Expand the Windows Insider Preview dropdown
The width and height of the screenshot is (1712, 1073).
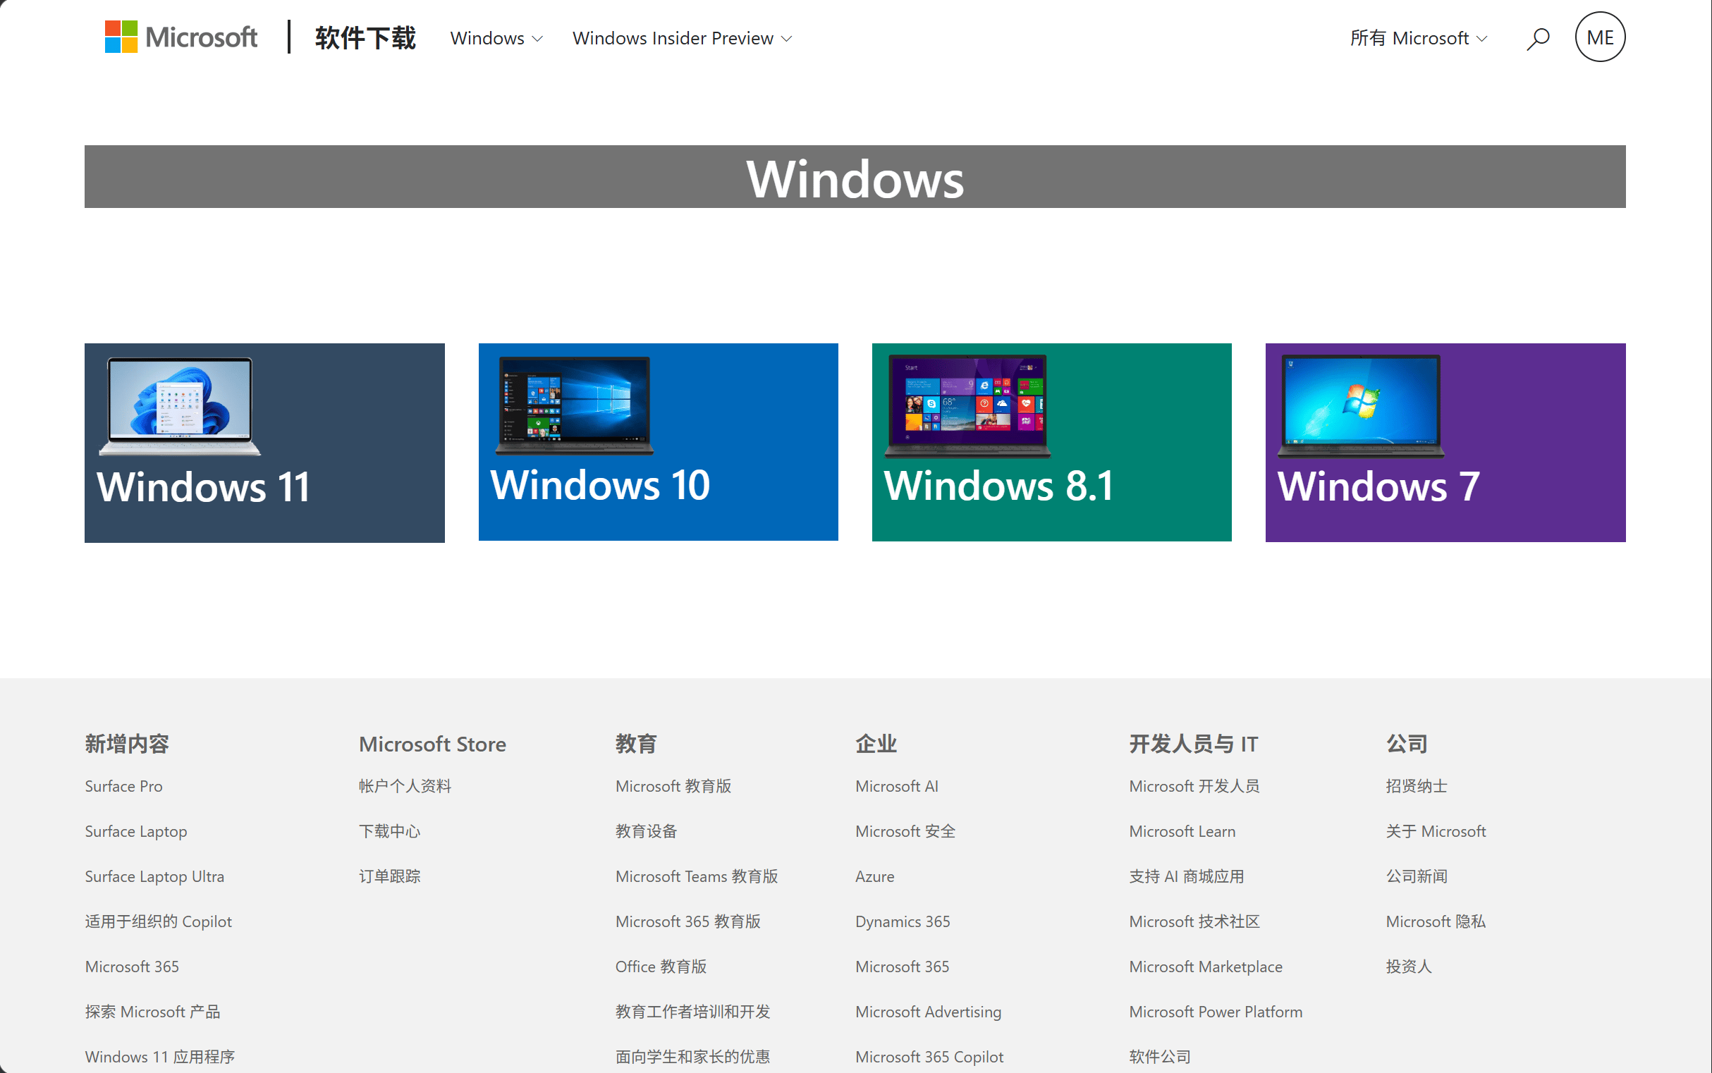click(682, 38)
